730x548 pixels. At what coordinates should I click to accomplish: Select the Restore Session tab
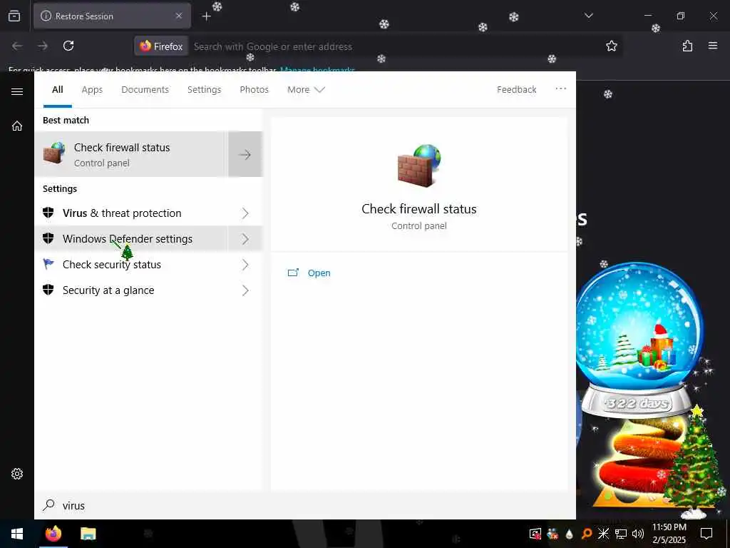click(112, 16)
